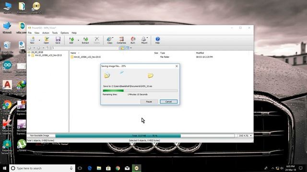Viewport: 307px width, 172px height.
Task: Open the uTorrent desktop shortcut
Action: [22, 146]
